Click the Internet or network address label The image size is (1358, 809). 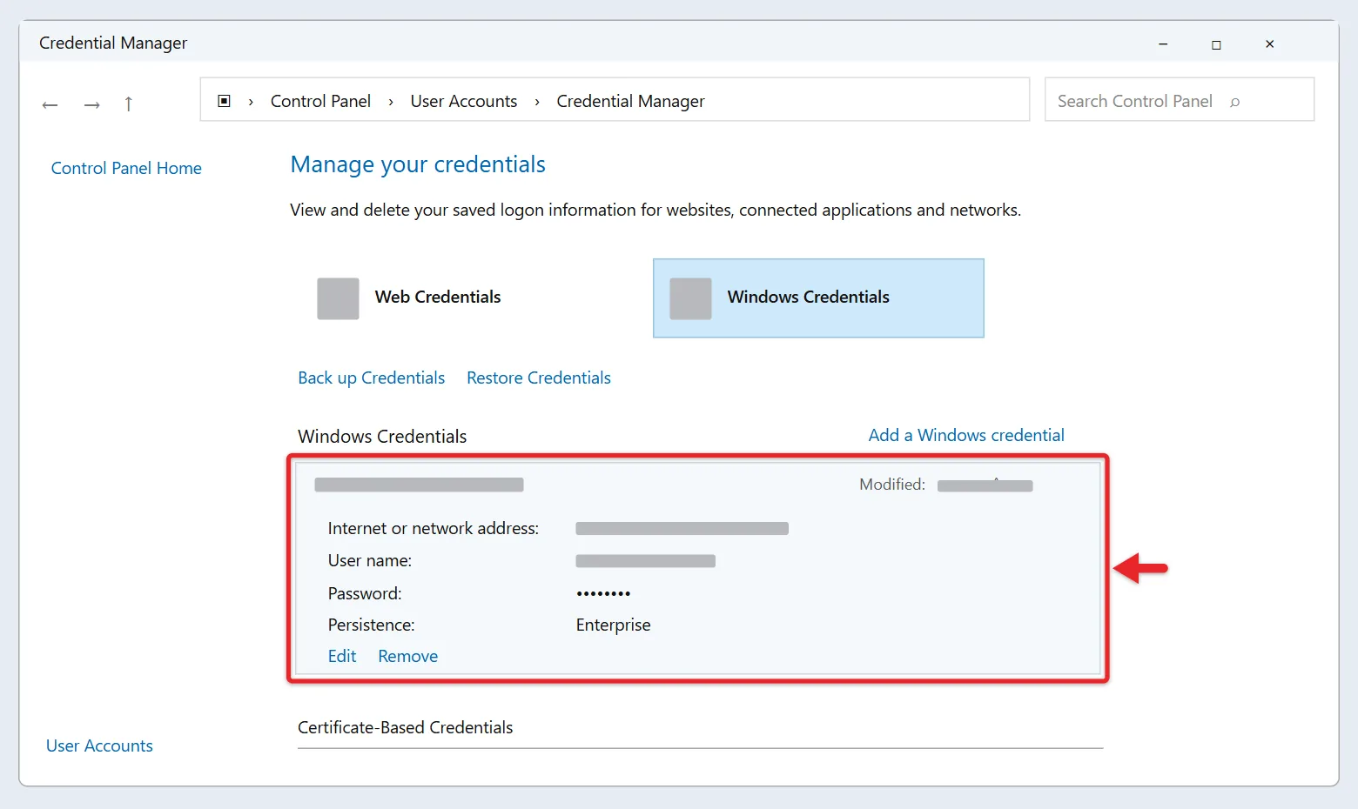coord(434,528)
